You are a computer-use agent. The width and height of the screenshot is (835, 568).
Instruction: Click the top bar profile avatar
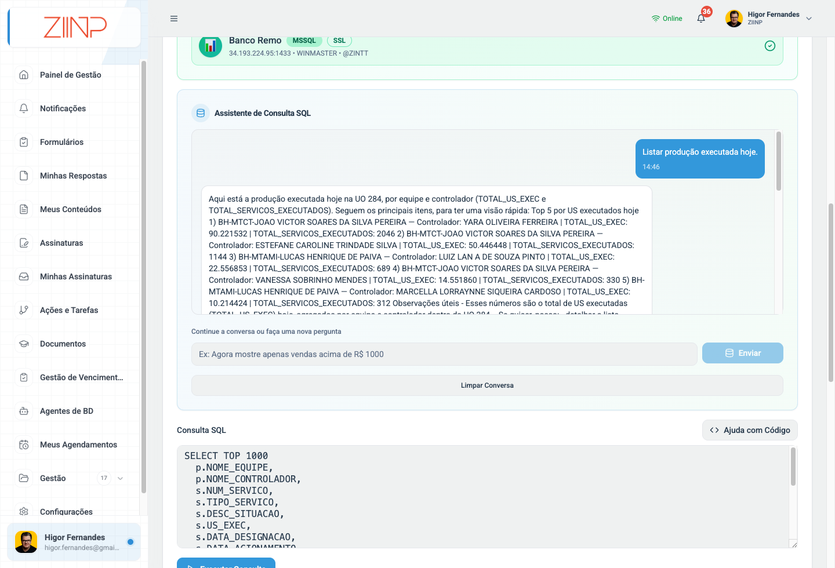pos(734,19)
